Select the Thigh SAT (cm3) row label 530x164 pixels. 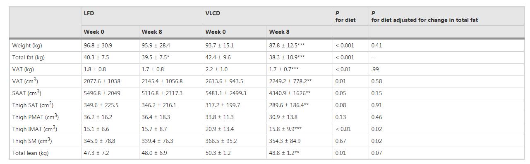[x=33, y=105]
